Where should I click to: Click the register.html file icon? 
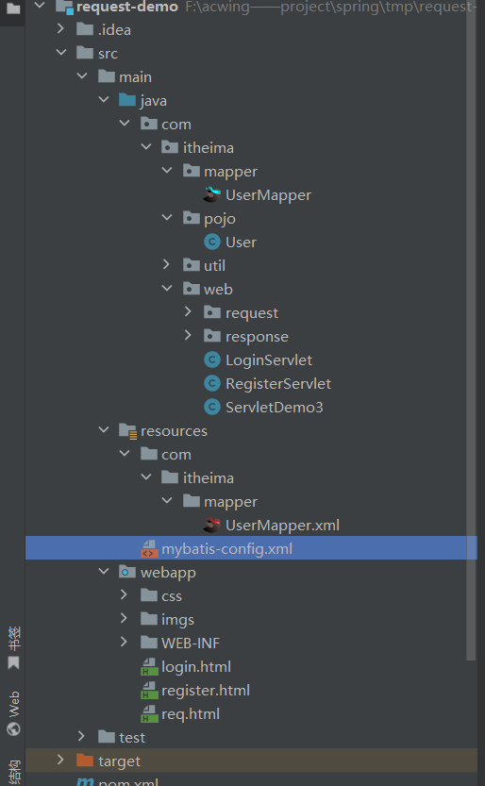pyautogui.click(x=149, y=691)
